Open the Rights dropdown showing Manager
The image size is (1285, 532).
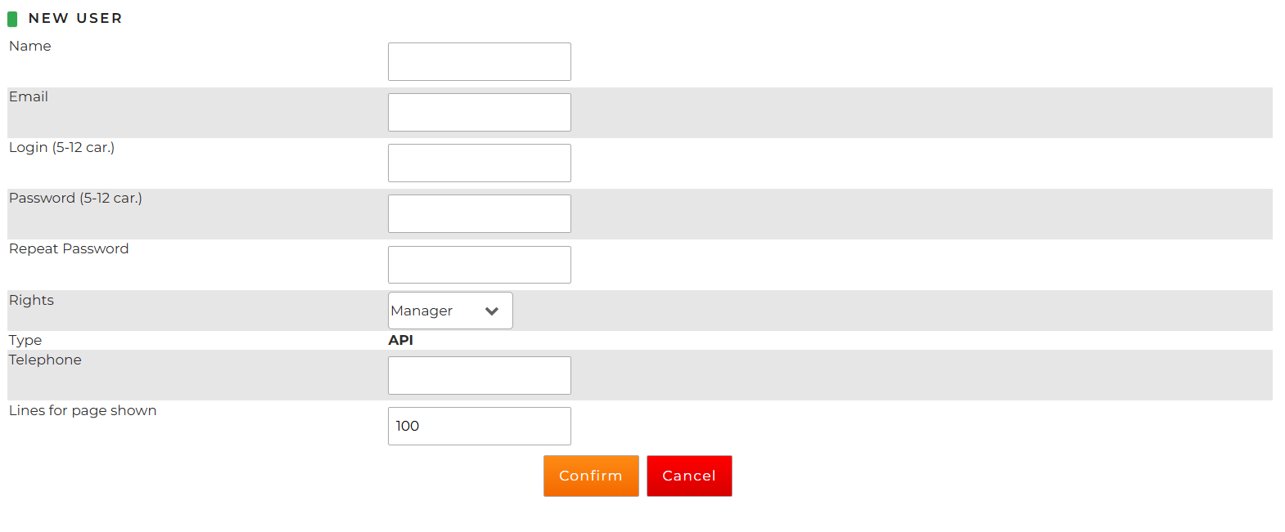coord(450,311)
